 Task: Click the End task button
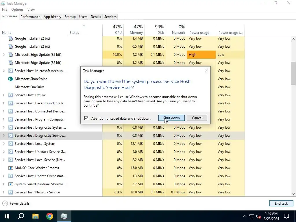(281, 203)
